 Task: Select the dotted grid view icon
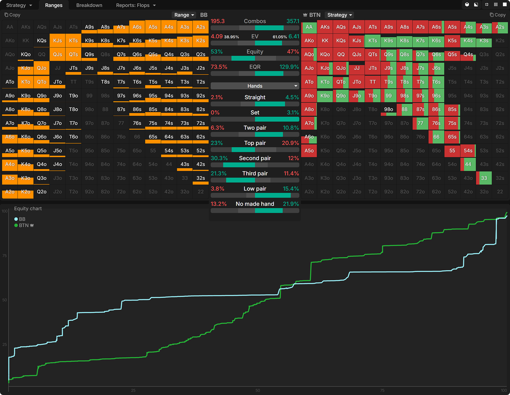click(x=496, y=5)
